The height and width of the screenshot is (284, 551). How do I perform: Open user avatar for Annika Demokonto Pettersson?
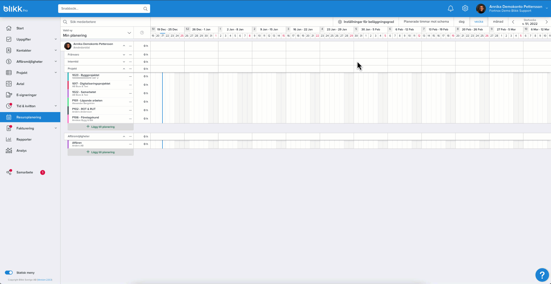pos(481,9)
